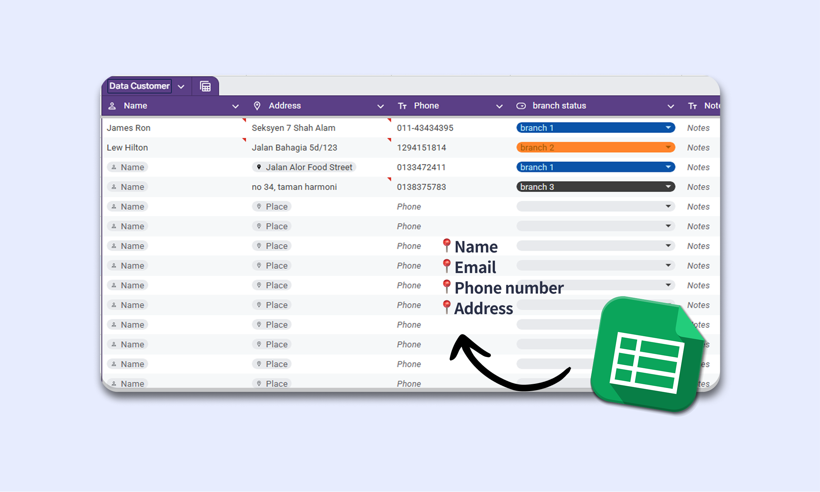Open the branch status column dropdown arrow

click(x=671, y=106)
